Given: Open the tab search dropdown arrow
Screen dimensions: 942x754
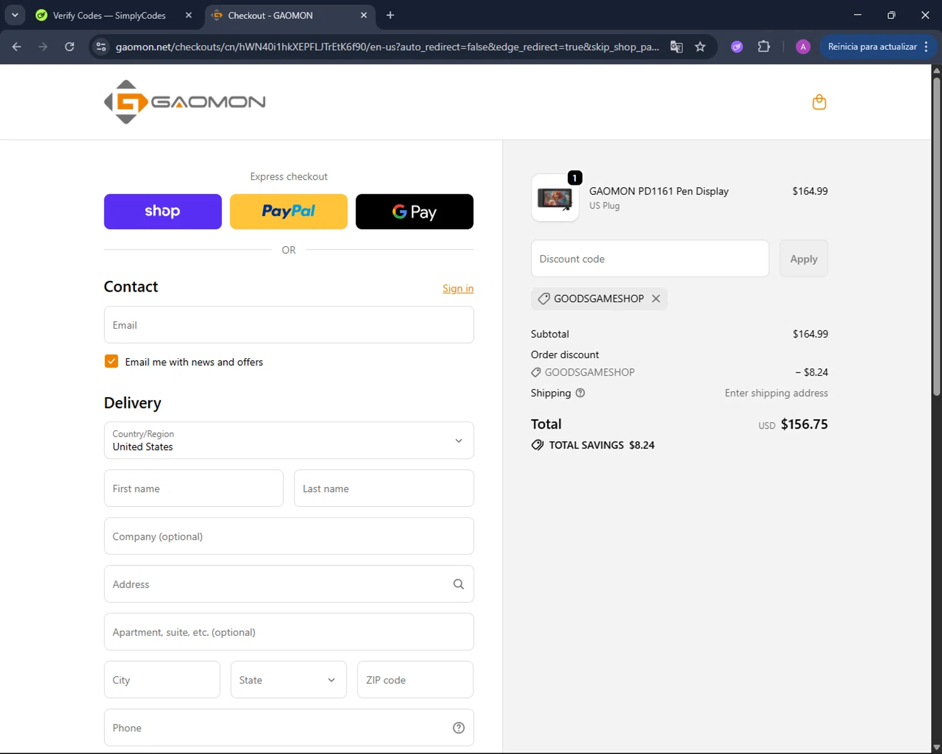Looking at the screenshot, I should pos(15,15).
